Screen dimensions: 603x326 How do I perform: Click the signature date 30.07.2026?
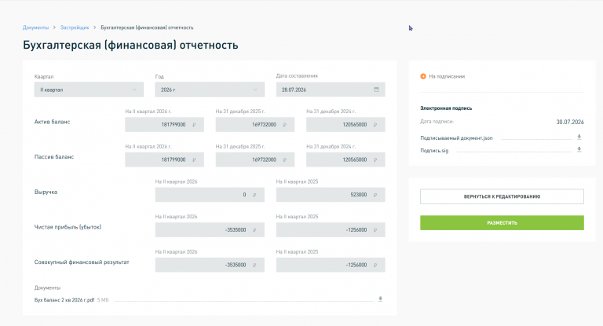pyautogui.click(x=570, y=122)
